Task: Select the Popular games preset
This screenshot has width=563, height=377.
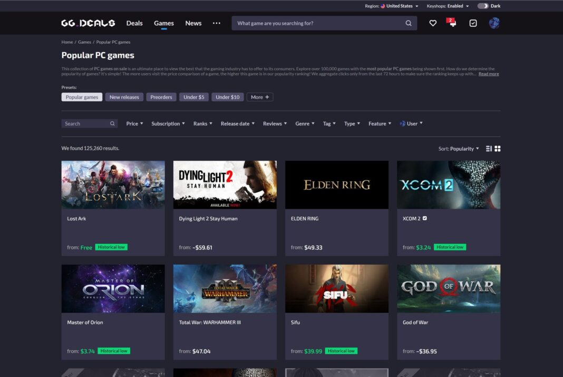Action: [82, 97]
